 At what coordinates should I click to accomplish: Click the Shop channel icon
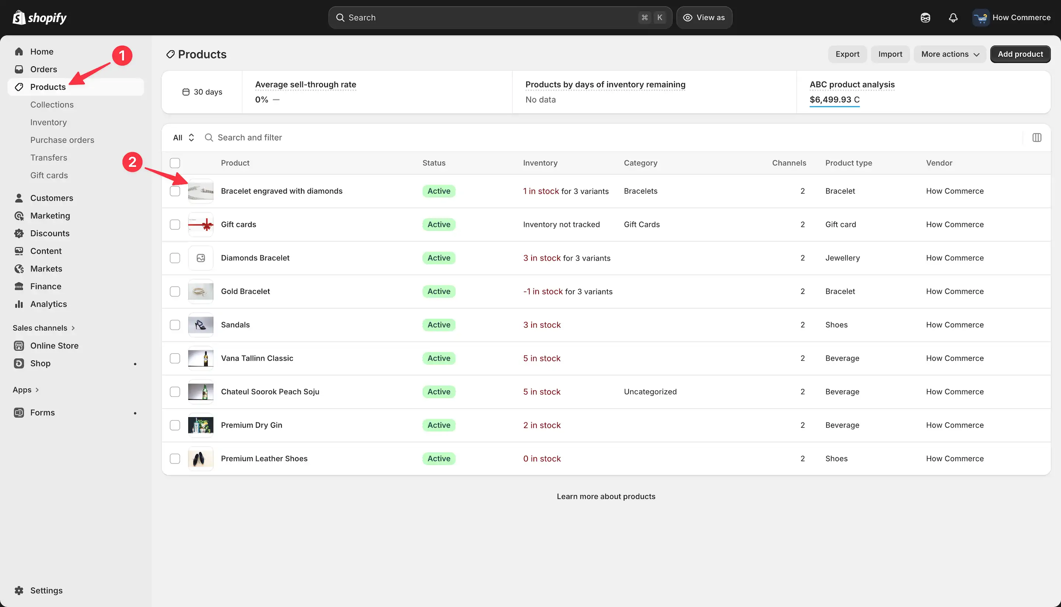19,364
